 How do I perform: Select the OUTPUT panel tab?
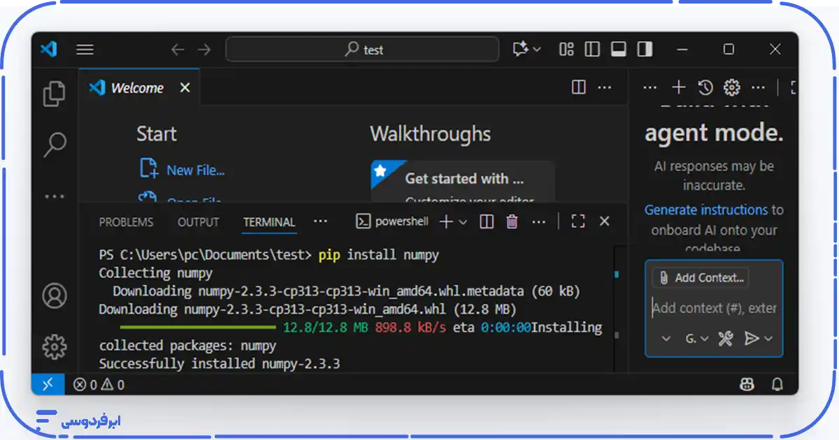click(198, 222)
